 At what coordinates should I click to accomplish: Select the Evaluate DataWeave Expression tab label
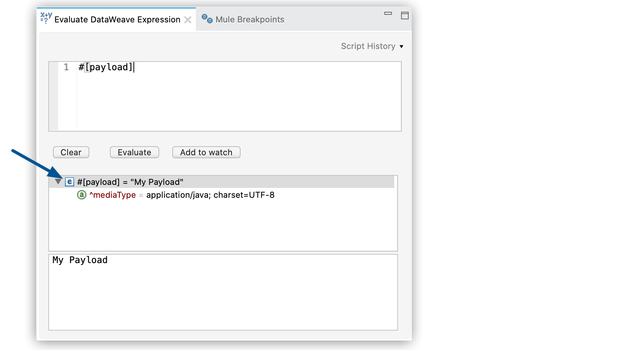pyautogui.click(x=117, y=20)
